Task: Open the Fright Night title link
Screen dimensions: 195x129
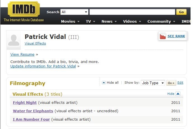Action: (x=25, y=102)
